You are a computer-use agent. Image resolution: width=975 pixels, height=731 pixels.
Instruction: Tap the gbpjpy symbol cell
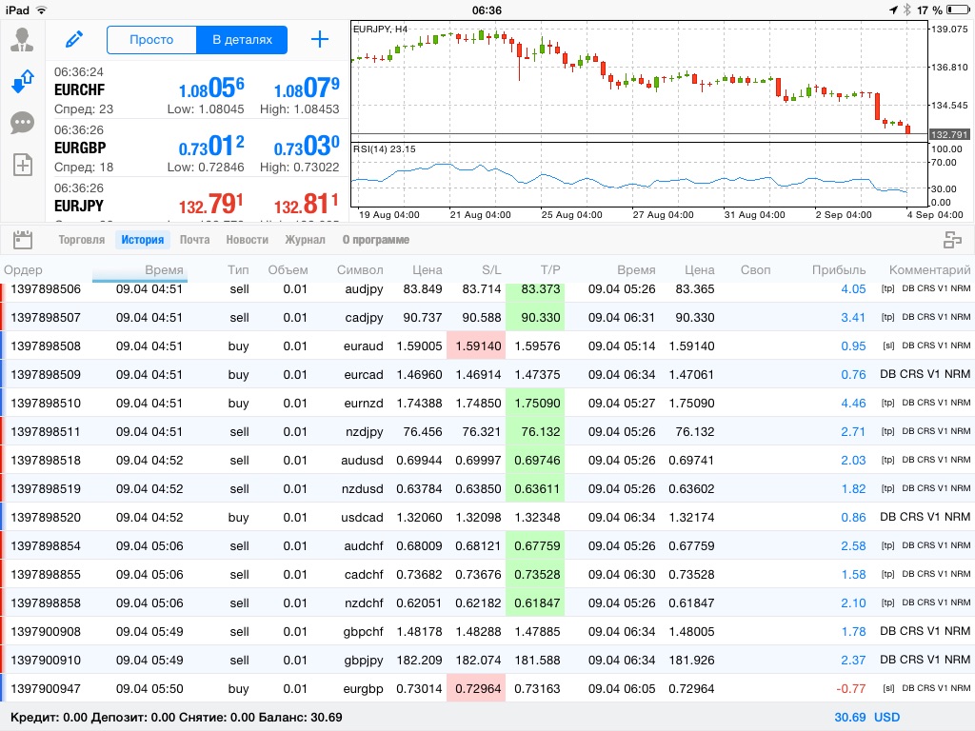tap(364, 661)
